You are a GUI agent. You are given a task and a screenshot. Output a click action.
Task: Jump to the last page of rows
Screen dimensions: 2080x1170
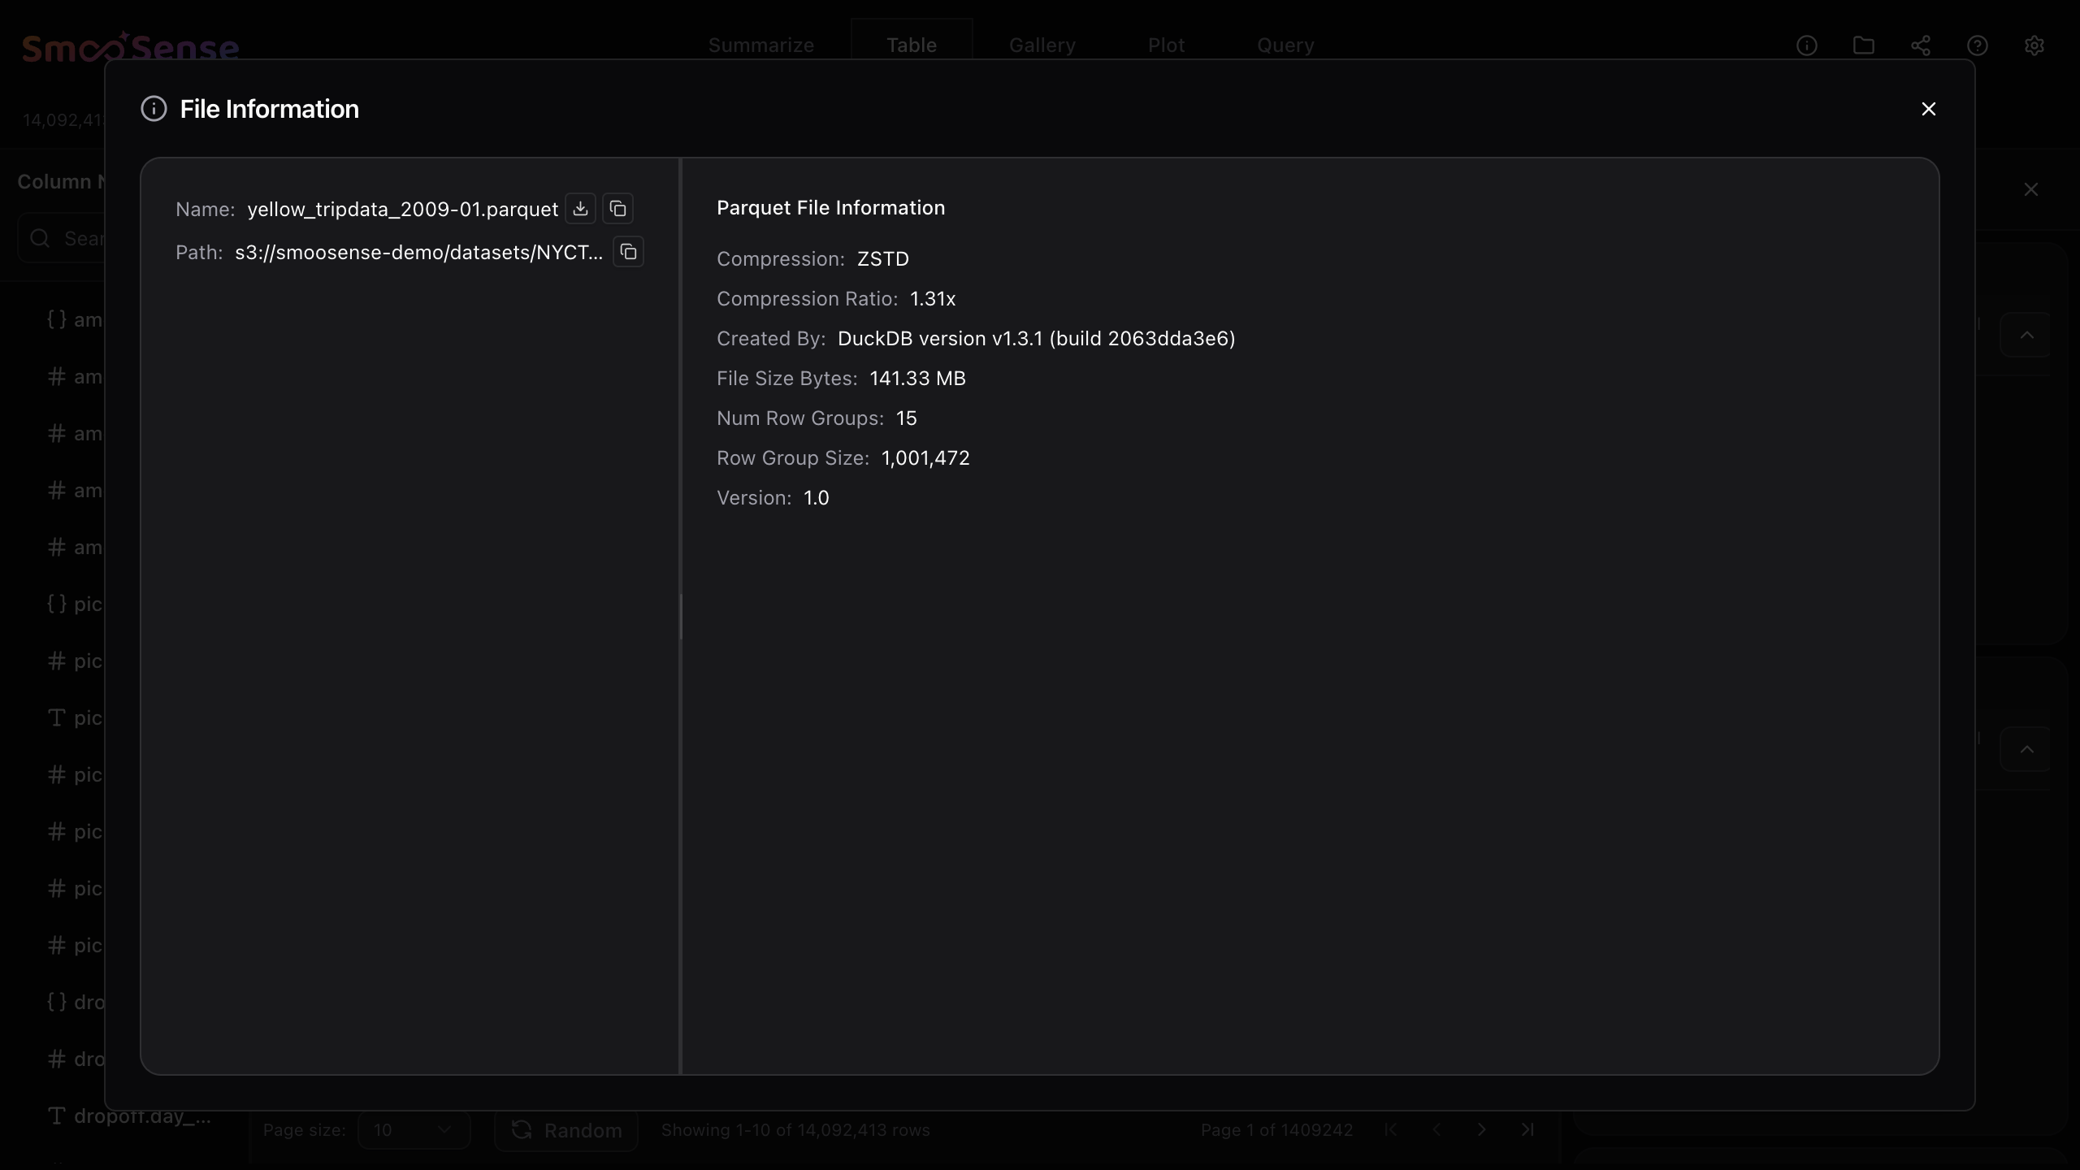(x=1526, y=1129)
